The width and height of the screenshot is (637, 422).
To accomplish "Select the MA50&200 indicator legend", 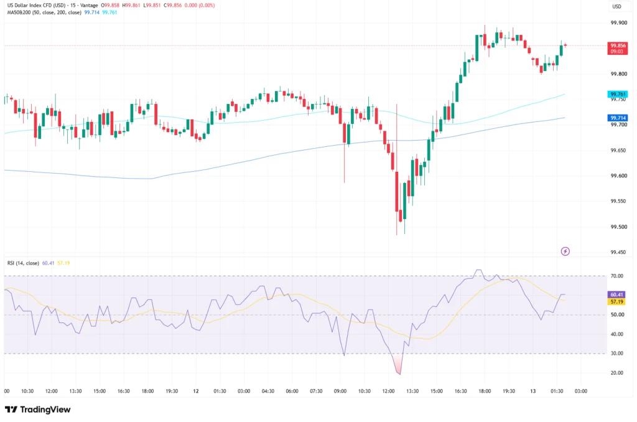I will coord(44,12).
